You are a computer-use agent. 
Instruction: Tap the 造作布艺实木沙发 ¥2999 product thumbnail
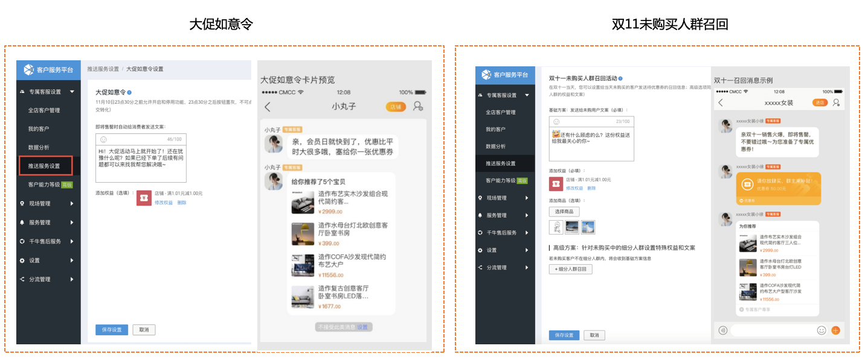coord(303,202)
